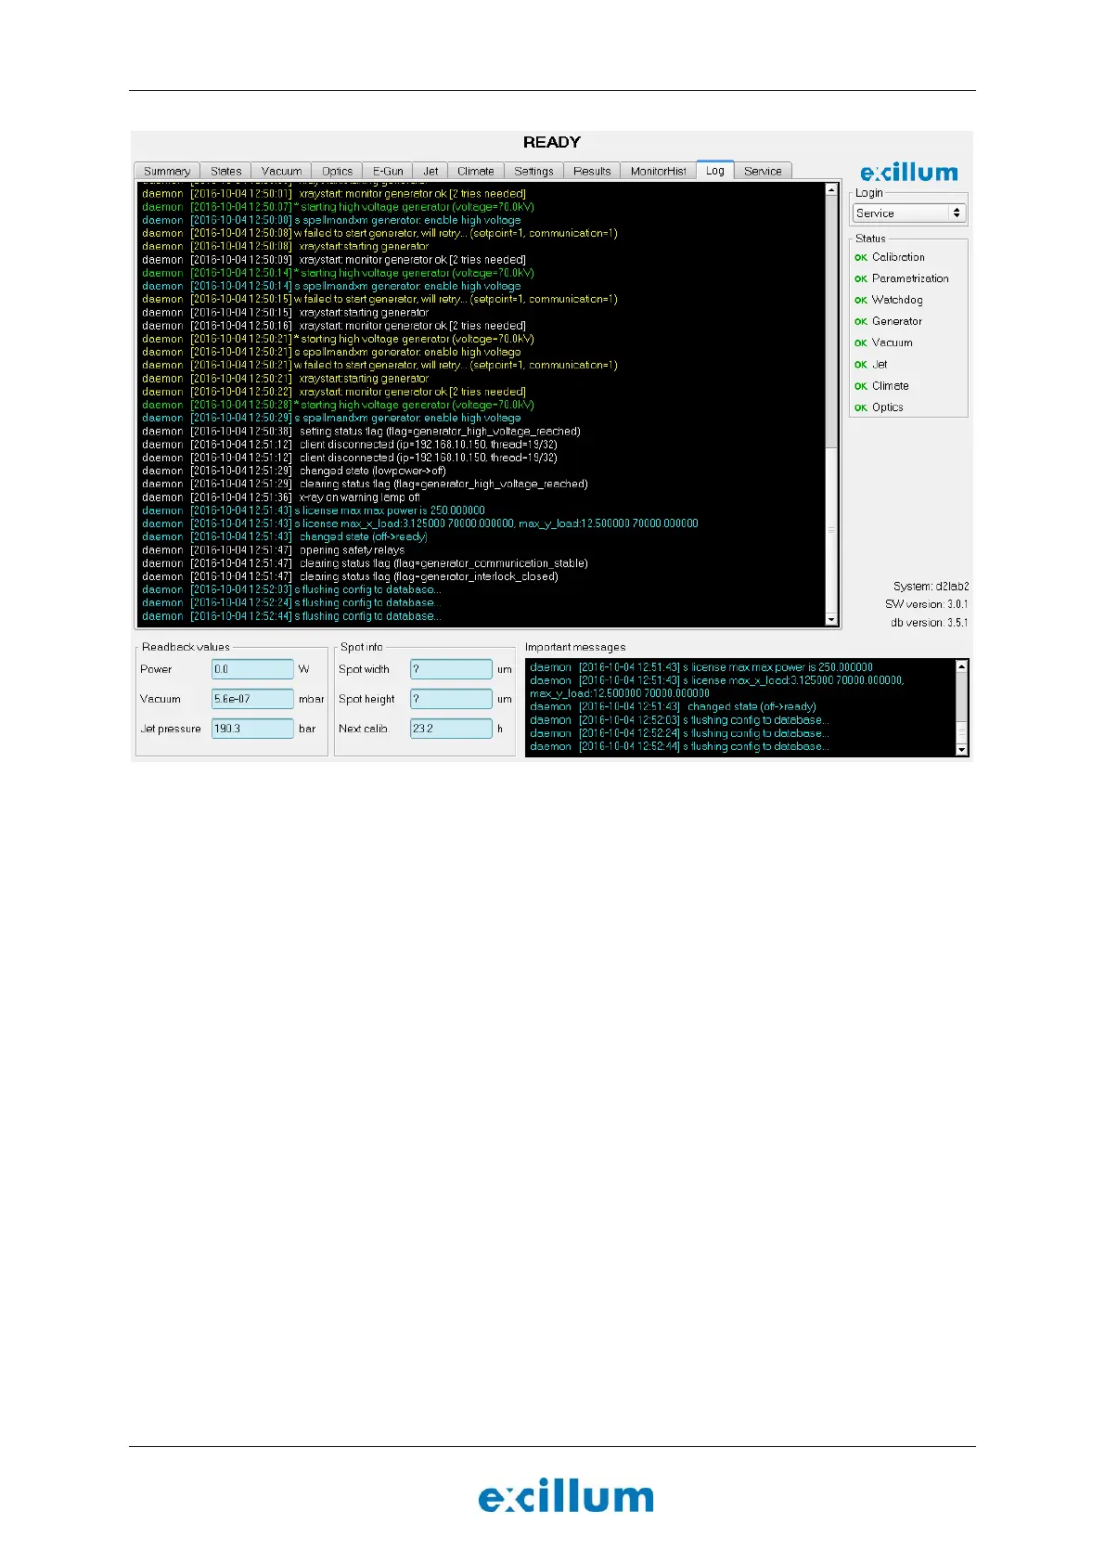Click the Spot height field
This screenshot has height=1563, width=1105.
[x=451, y=699]
